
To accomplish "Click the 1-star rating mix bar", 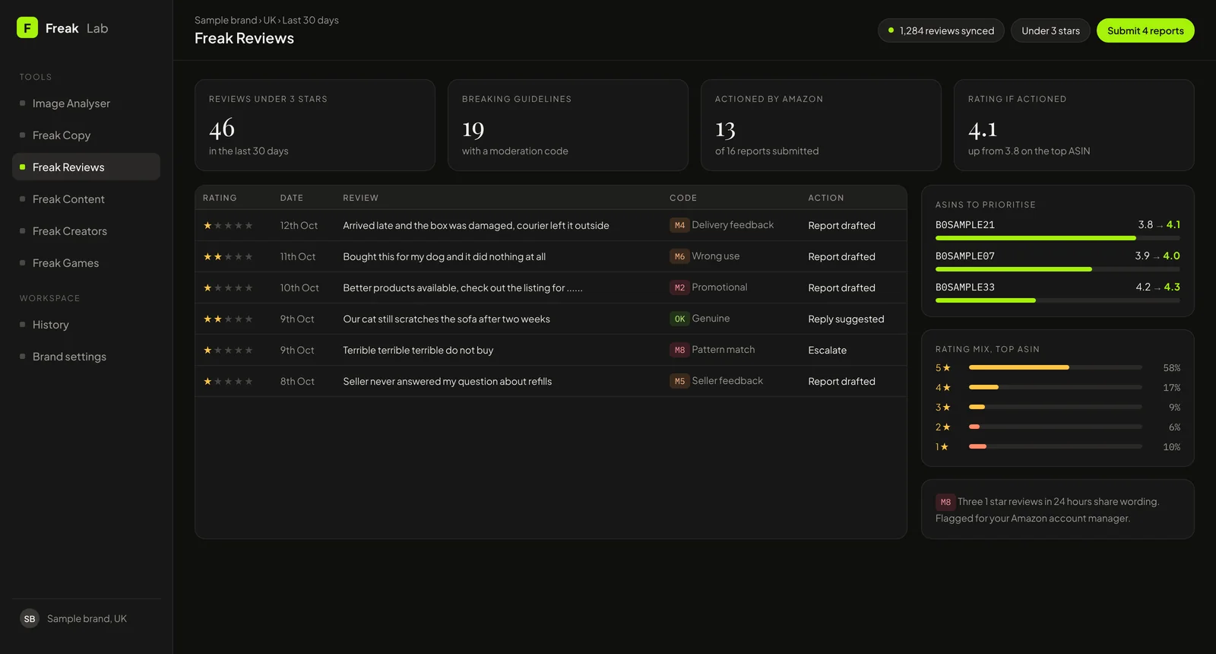I will tap(1056, 446).
